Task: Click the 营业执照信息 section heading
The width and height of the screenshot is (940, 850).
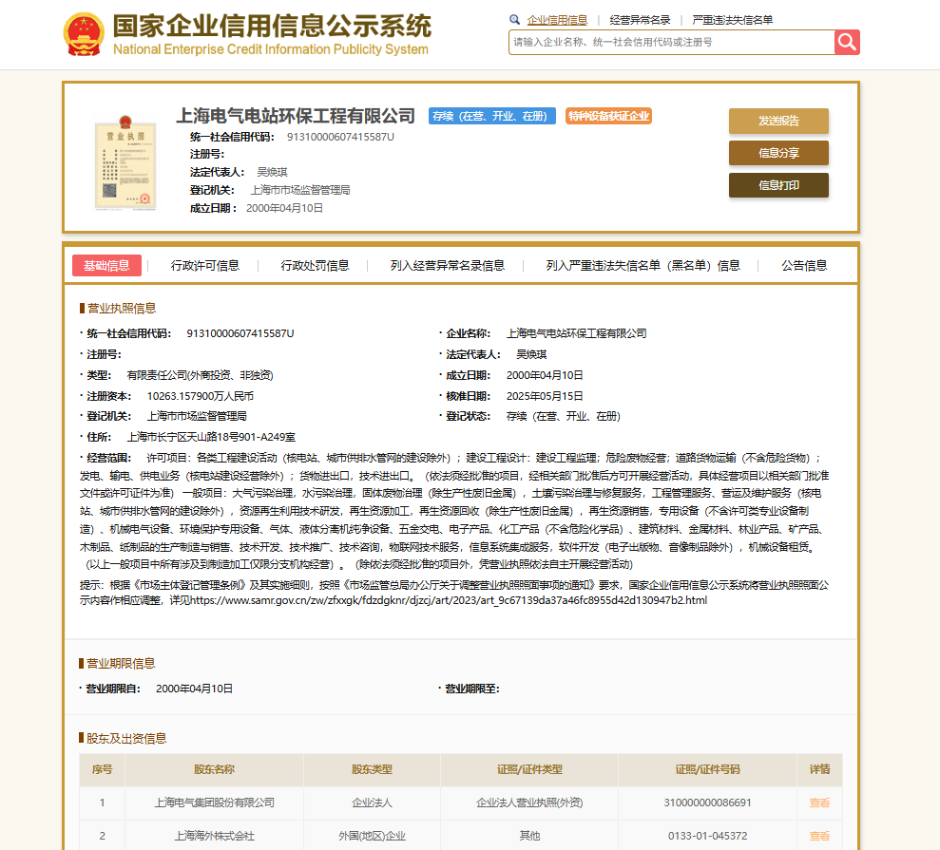Action: click(122, 309)
